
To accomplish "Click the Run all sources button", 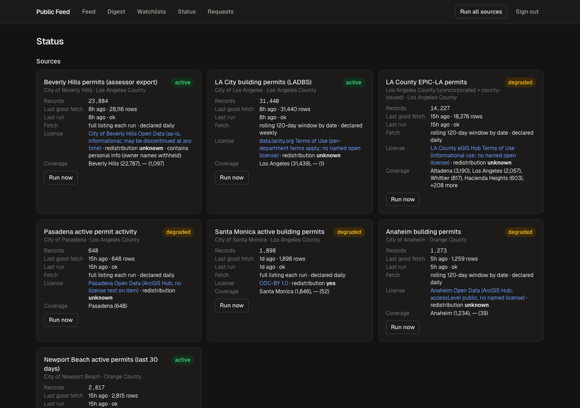I will coord(481,12).
